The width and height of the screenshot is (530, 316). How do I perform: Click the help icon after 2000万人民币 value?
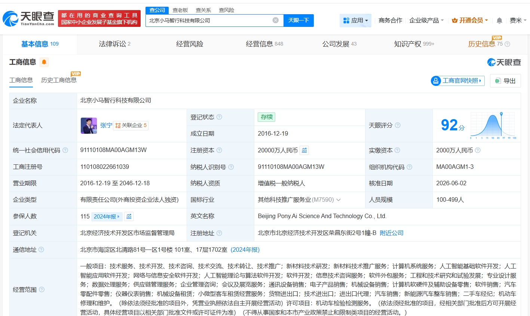[478, 150]
